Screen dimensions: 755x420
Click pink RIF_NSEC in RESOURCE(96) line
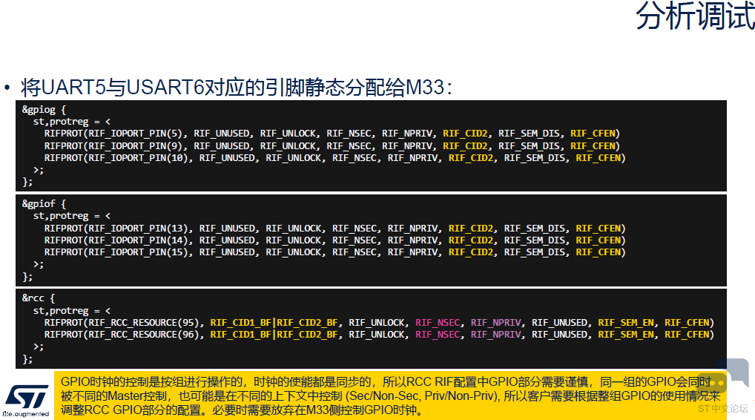(x=438, y=335)
